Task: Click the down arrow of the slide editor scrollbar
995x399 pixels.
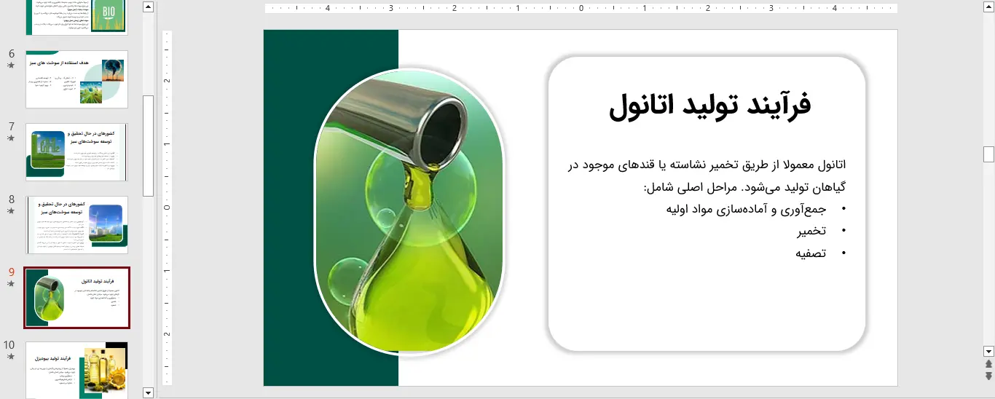Action: [x=988, y=350]
